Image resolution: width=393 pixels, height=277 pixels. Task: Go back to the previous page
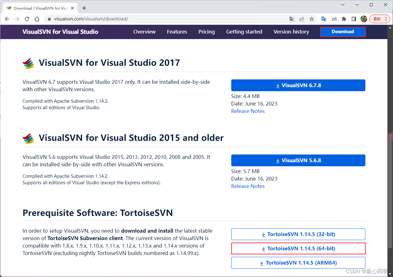click(x=7, y=19)
